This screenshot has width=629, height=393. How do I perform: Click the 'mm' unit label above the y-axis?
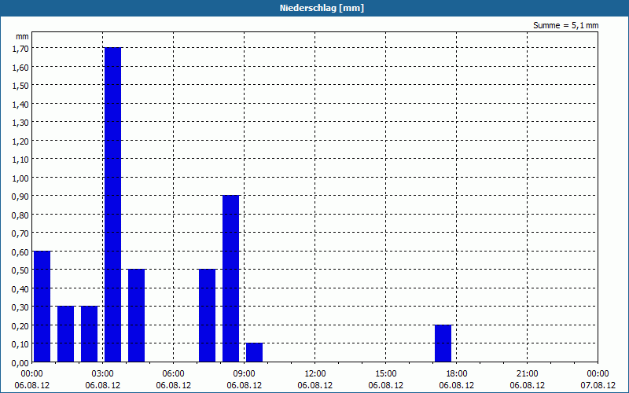click(x=22, y=36)
